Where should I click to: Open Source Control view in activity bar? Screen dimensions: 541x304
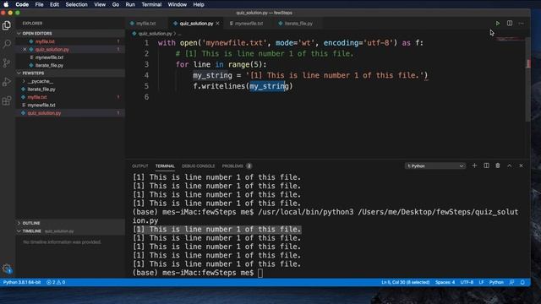coord(7,62)
